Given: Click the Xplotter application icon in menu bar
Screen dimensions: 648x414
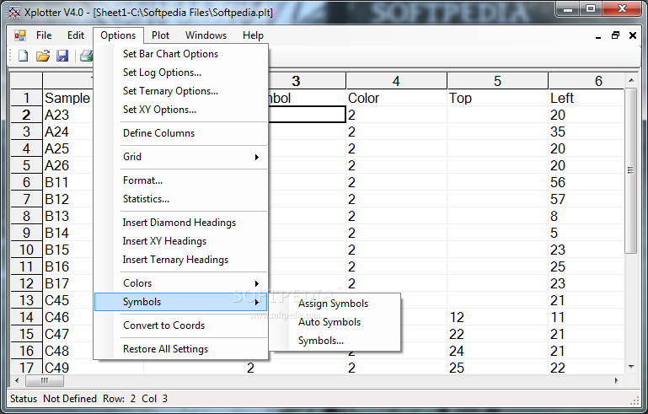Looking at the screenshot, I should (x=20, y=35).
